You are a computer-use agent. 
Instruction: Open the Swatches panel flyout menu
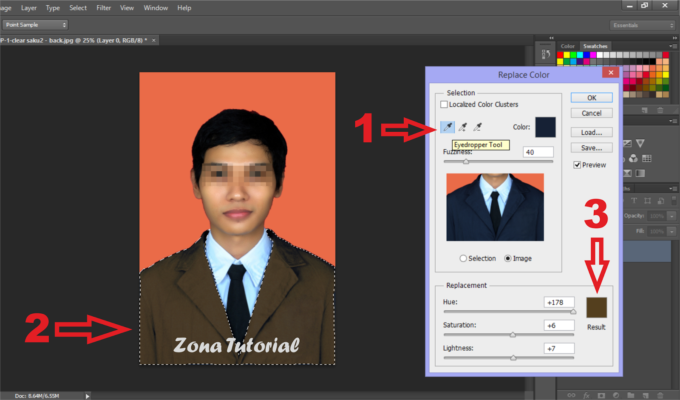[x=673, y=46]
